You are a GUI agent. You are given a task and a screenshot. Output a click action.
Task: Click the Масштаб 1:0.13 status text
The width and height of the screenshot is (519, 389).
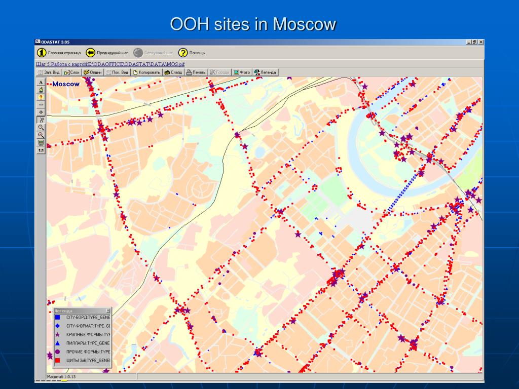(x=61, y=376)
